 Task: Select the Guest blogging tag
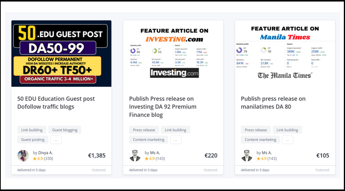pos(65,130)
